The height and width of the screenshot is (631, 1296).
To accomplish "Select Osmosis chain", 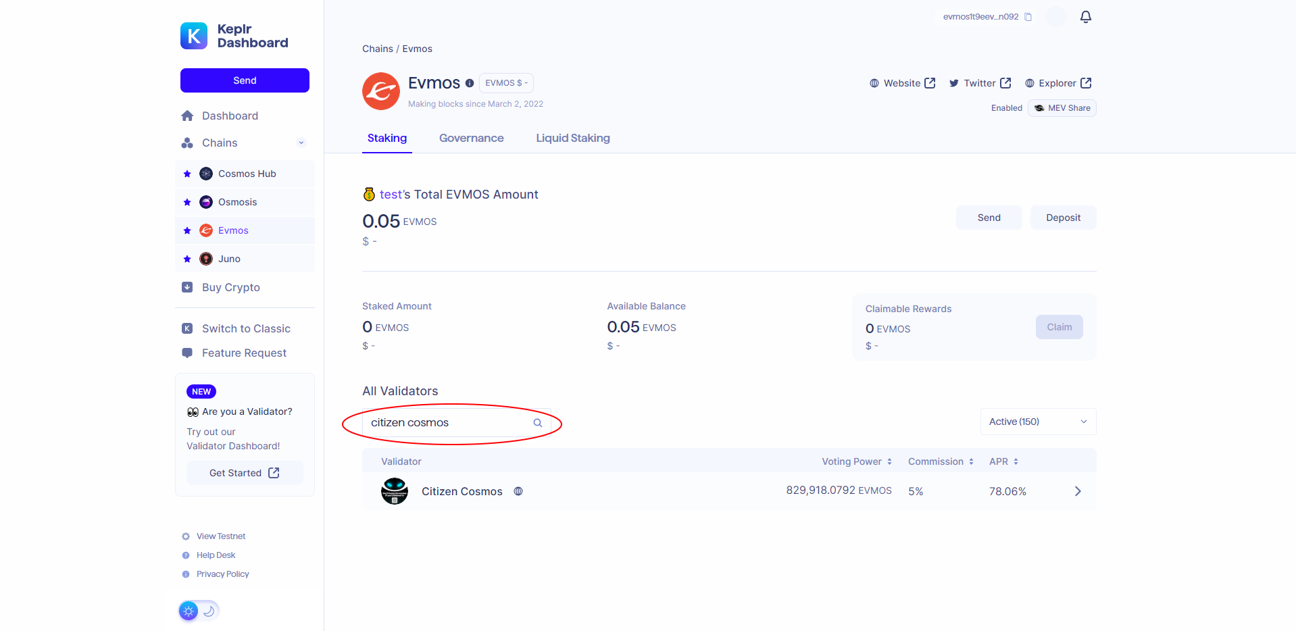I will pyautogui.click(x=245, y=202).
